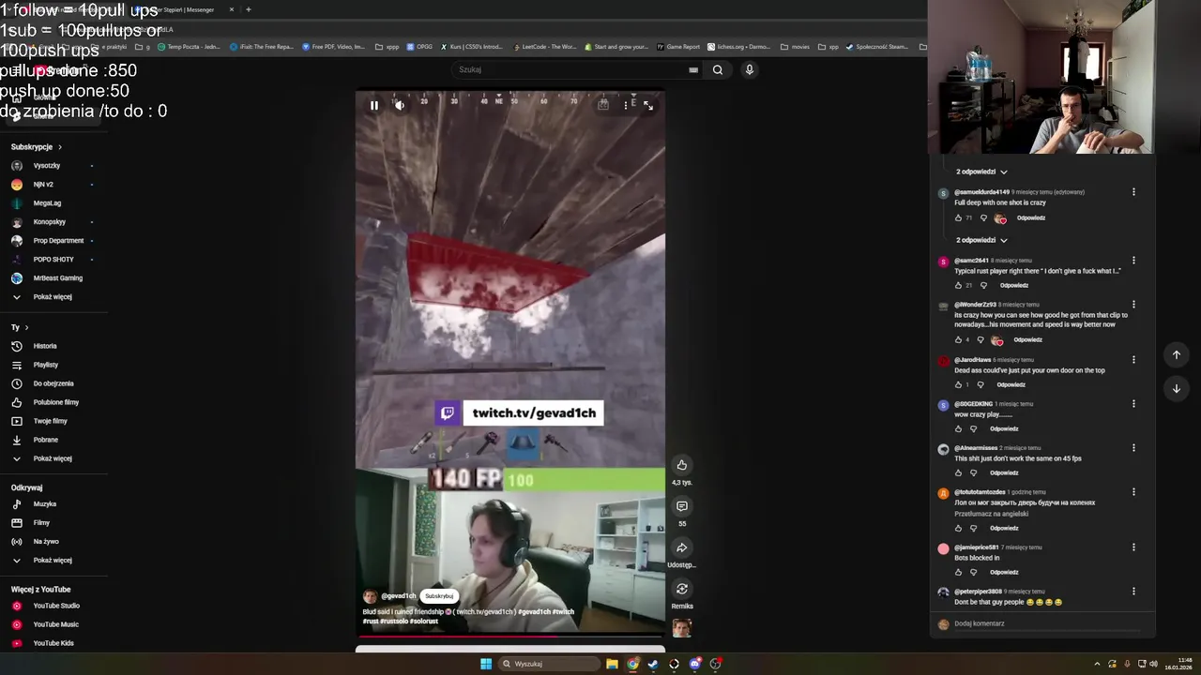1201x675 pixels.
Task: Enter fullscreen for the Short
Action: (648, 105)
